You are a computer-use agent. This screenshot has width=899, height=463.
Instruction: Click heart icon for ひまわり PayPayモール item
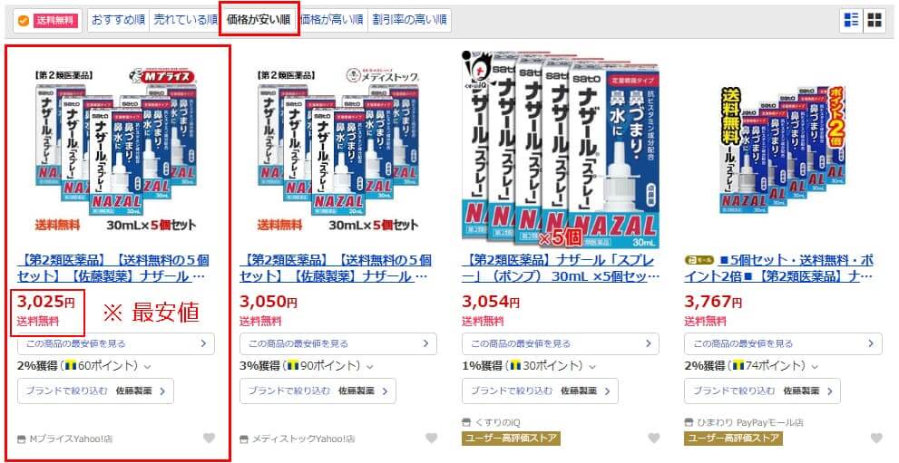(876, 439)
